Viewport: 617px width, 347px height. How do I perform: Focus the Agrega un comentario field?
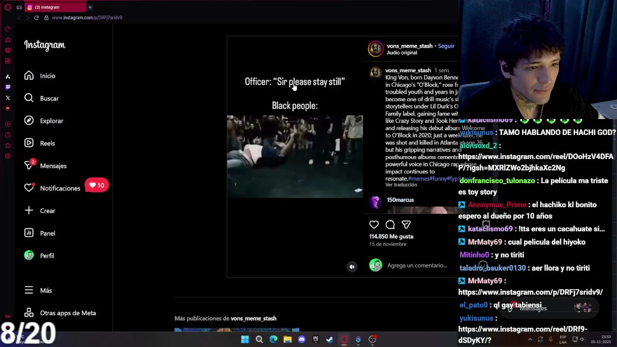417,266
